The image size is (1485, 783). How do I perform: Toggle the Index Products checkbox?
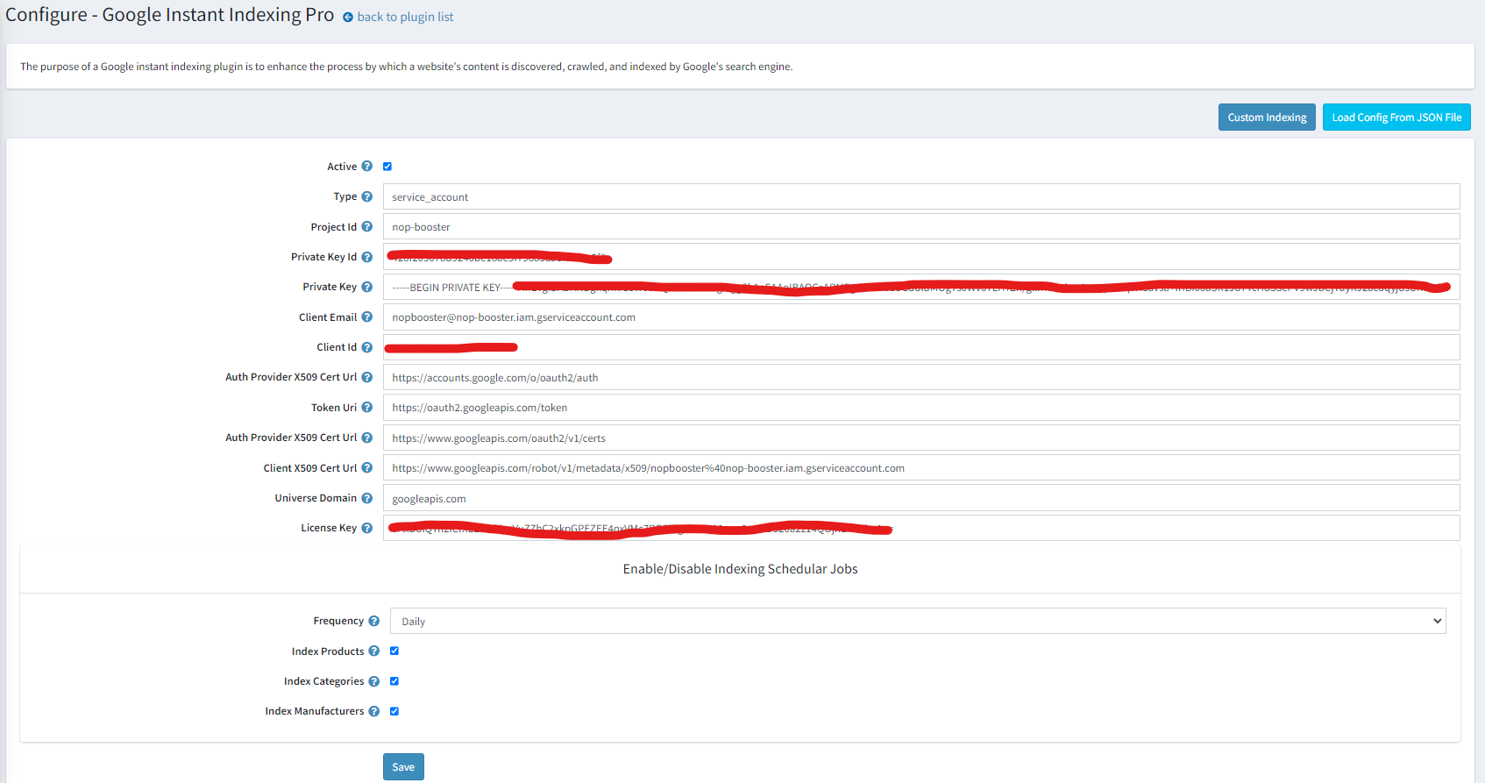(x=394, y=651)
